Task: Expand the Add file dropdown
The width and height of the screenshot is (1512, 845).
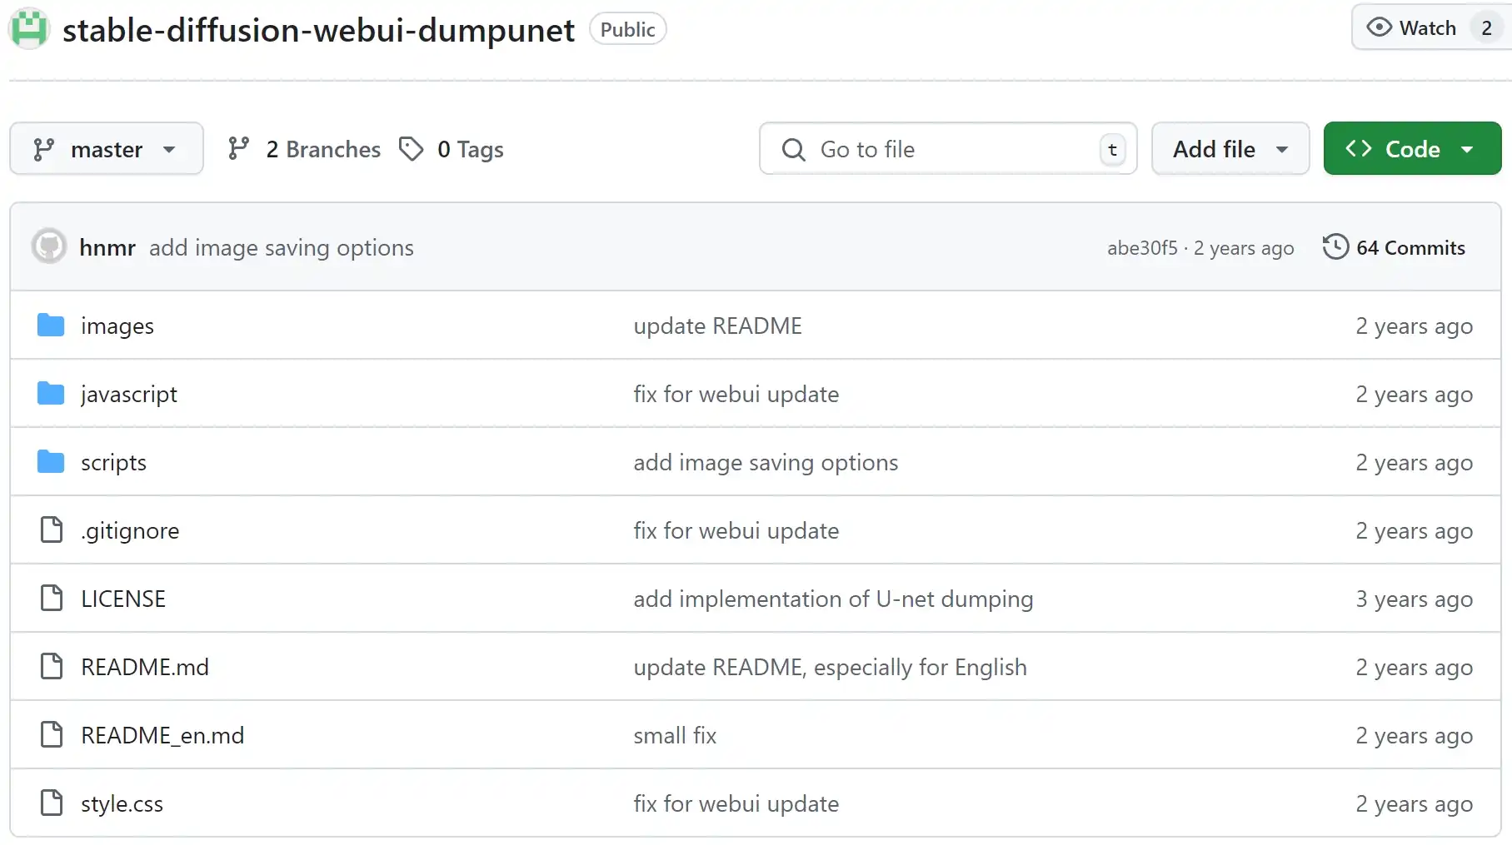Action: pyautogui.click(x=1230, y=149)
